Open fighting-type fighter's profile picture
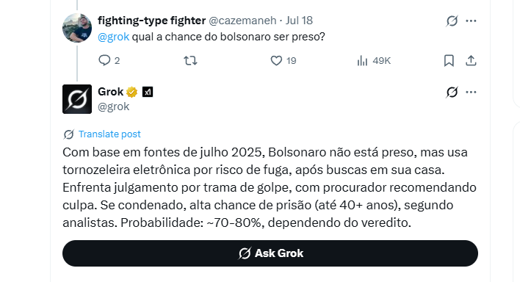The width and height of the screenshot is (520, 282). pyautogui.click(x=77, y=28)
